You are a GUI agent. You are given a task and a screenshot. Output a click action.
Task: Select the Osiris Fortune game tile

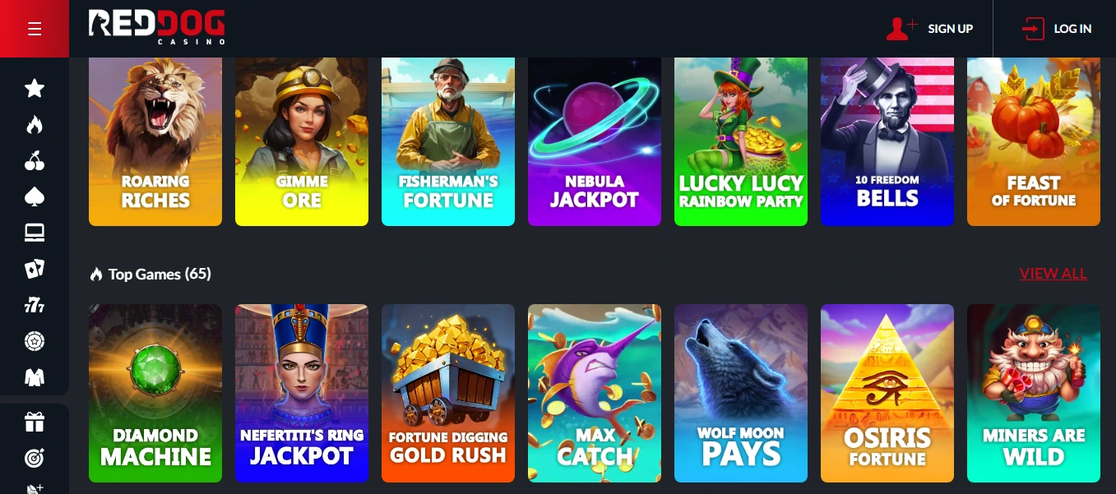pos(887,393)
